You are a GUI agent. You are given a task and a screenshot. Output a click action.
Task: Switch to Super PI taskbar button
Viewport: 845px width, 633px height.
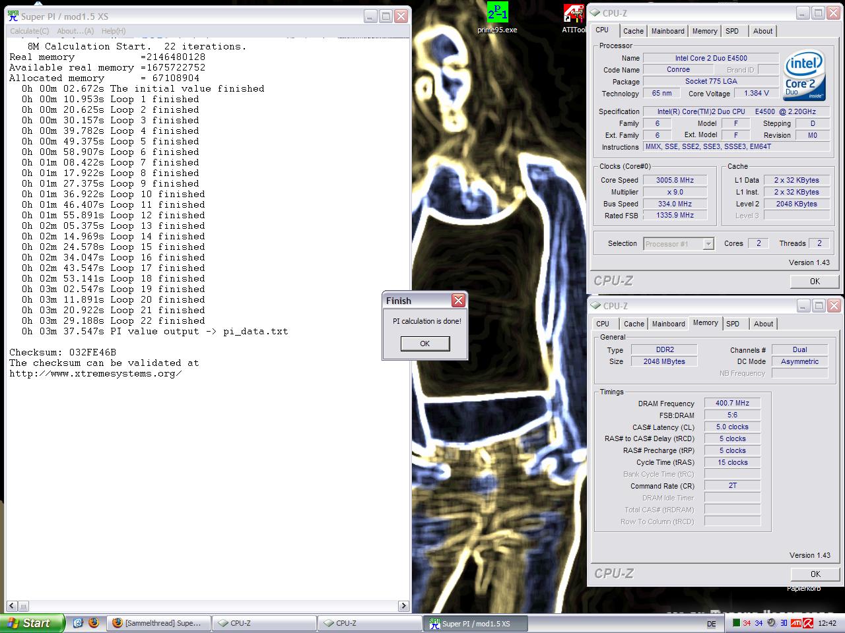(x=475, y=623)
